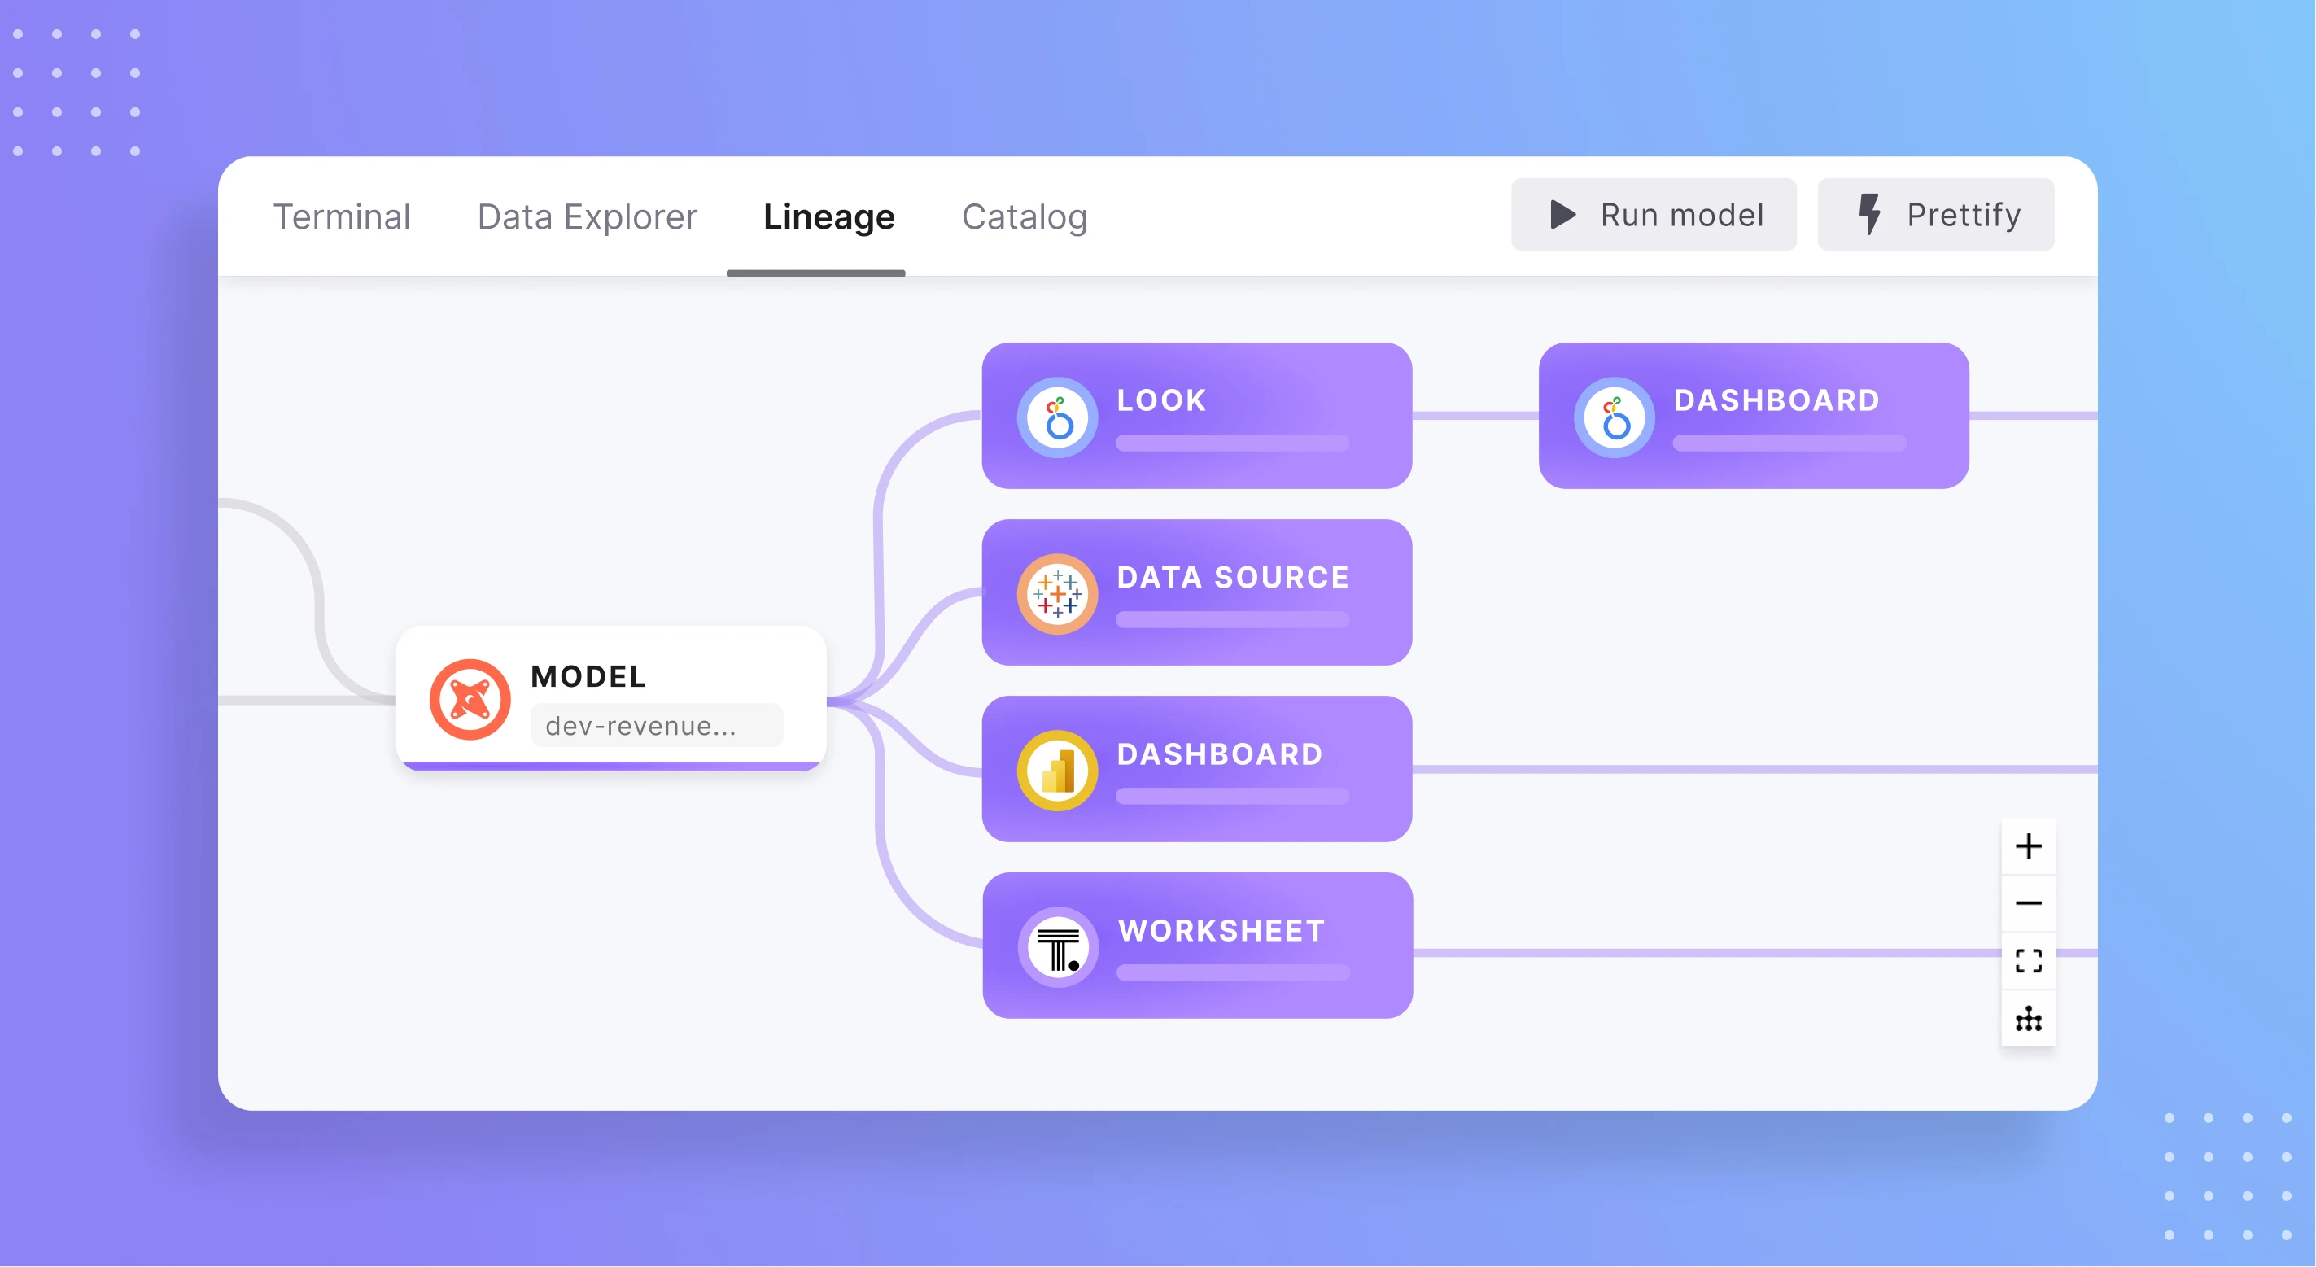This screenshot has width=2316, height=1267.
Task: Select the Lineage tab
Action: point(828,216)
